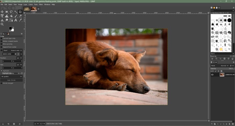This screenshot has width=235, height=126.
Task: Open the status bar px unit dropdown
Action: (x=36, y=124)
